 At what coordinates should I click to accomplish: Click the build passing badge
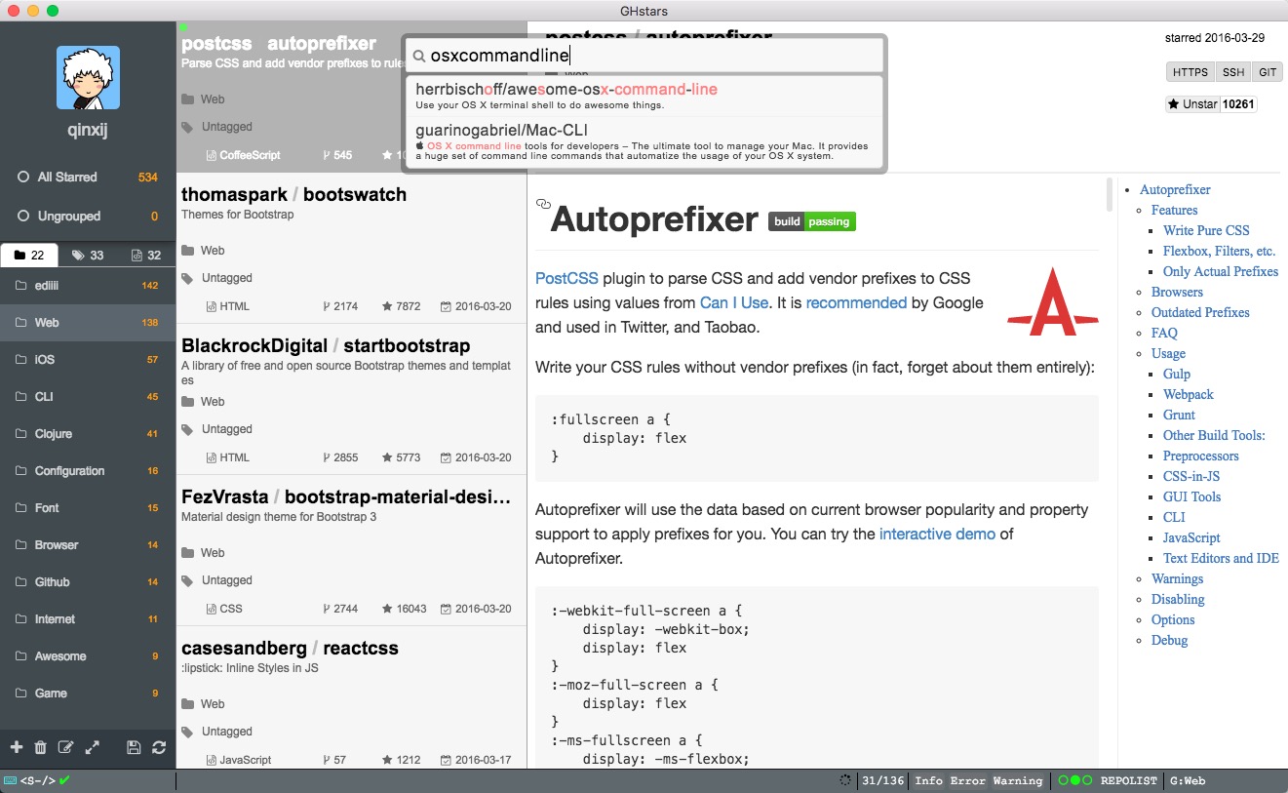[x=811, y=221]
